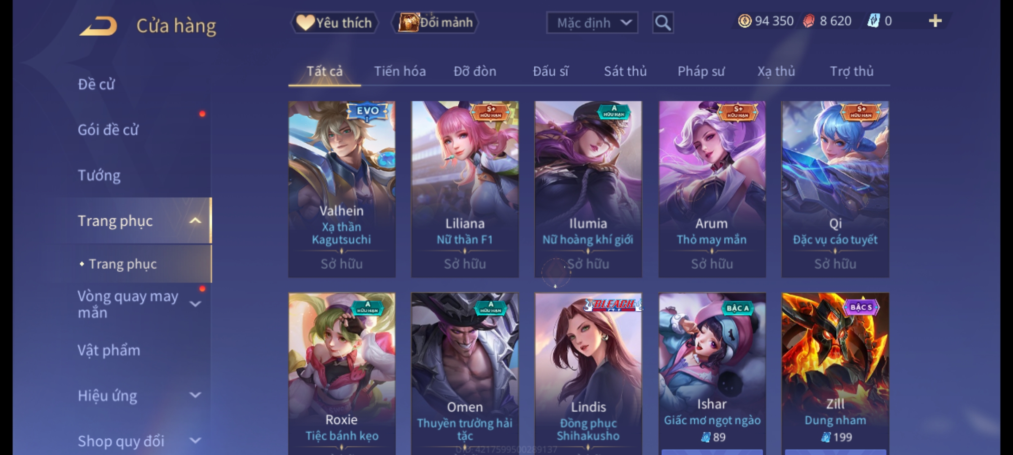Image resolution: width=1013 pixels, height=455 pixels.
Task: Tap the blue voucher currency icon
Action: 873,21
